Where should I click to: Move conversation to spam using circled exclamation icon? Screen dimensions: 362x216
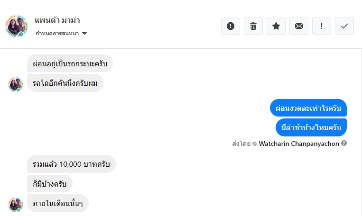tap(231, 26)
